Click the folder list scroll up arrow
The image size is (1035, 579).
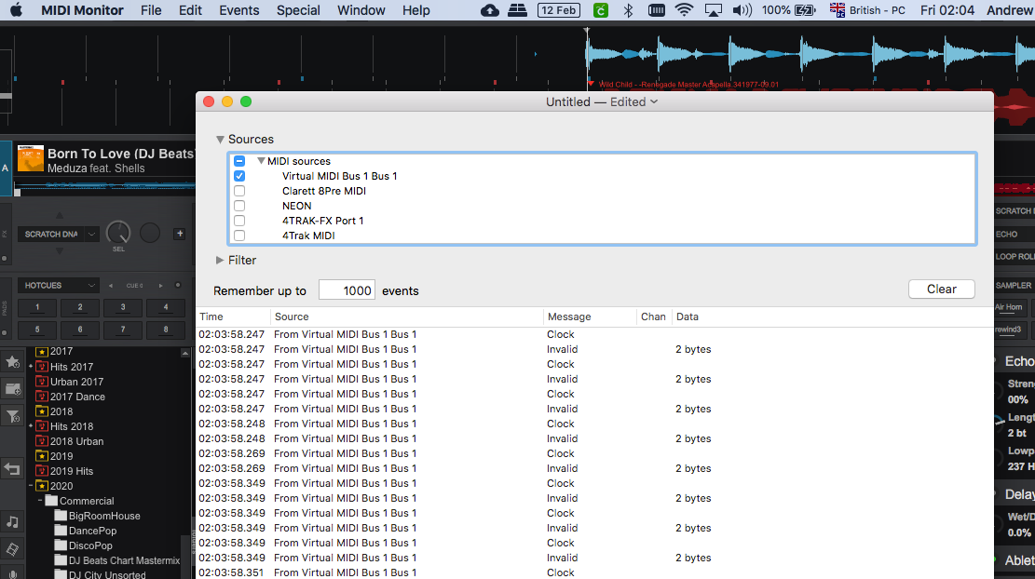pos(184,354)
